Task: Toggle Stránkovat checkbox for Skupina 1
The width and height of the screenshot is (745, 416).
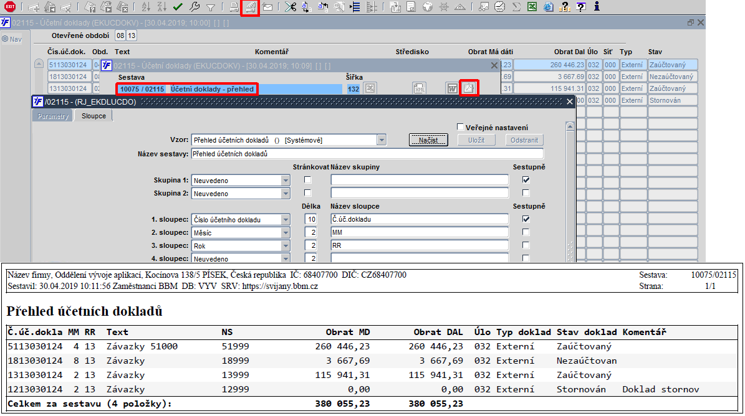Action: point(308,180)
